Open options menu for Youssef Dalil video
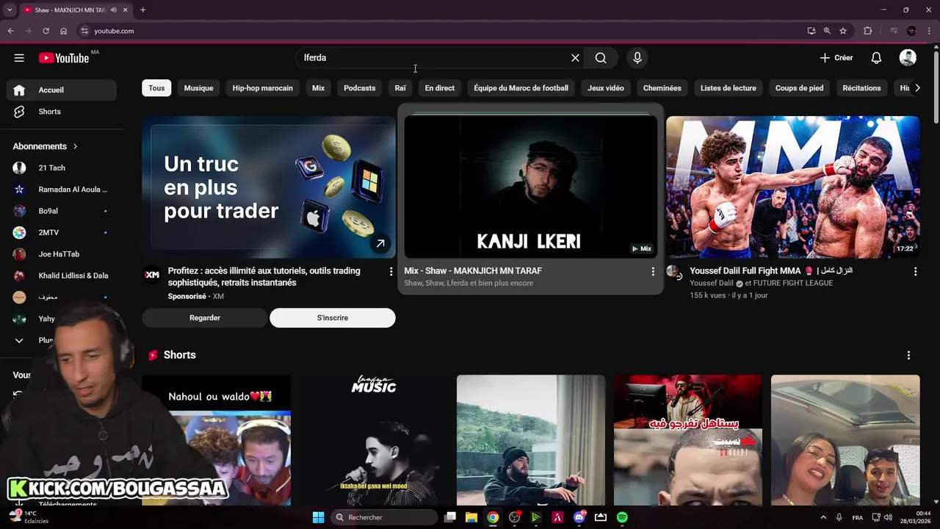This screenshot has height=529, width=940. (915, 272)
